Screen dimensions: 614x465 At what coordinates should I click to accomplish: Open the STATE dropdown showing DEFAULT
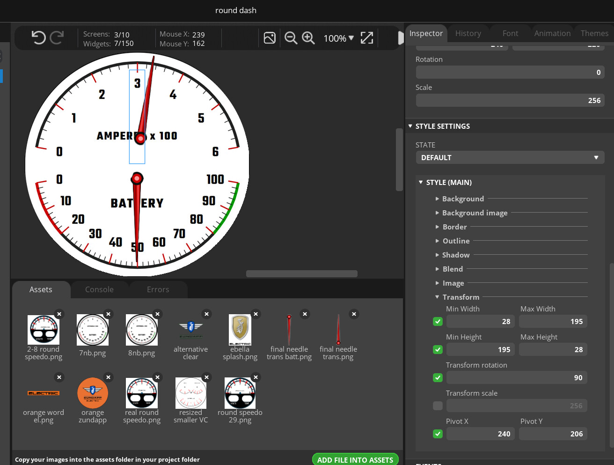point(510,158)
